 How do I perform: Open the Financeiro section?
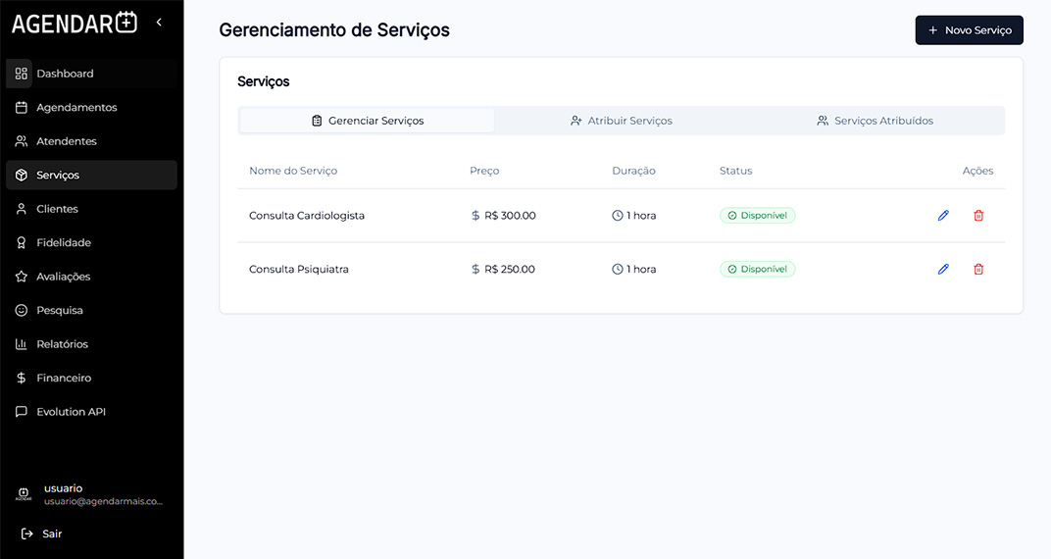[x=92, y=378]
